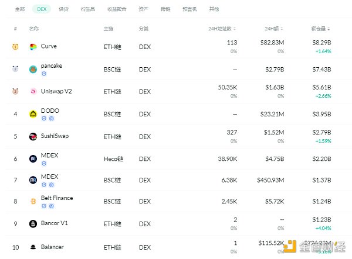Open the MDEX entry on Heco链
This screenshot has width=352, height=259.
click(x=49, y=156)
